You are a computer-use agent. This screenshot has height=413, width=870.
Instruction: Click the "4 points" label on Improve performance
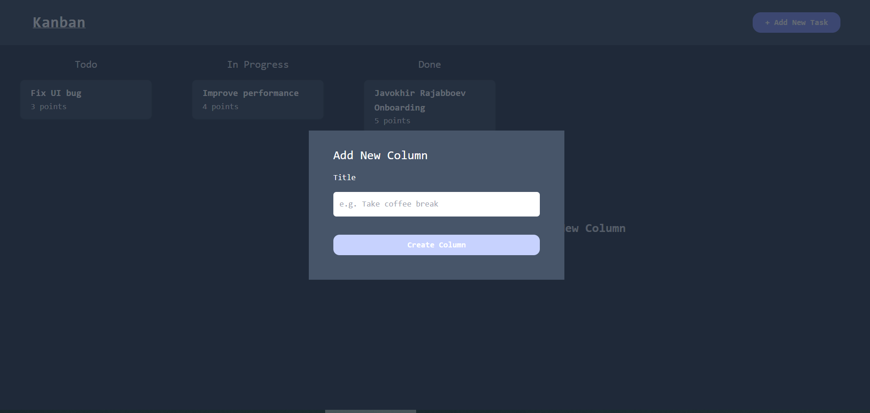(x=220, y=106)
